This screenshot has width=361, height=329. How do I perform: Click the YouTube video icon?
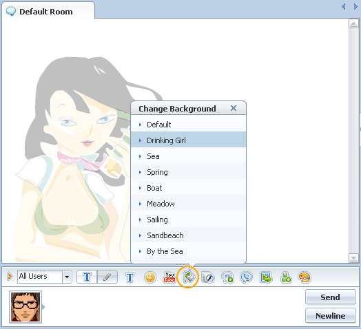(169, 277)
